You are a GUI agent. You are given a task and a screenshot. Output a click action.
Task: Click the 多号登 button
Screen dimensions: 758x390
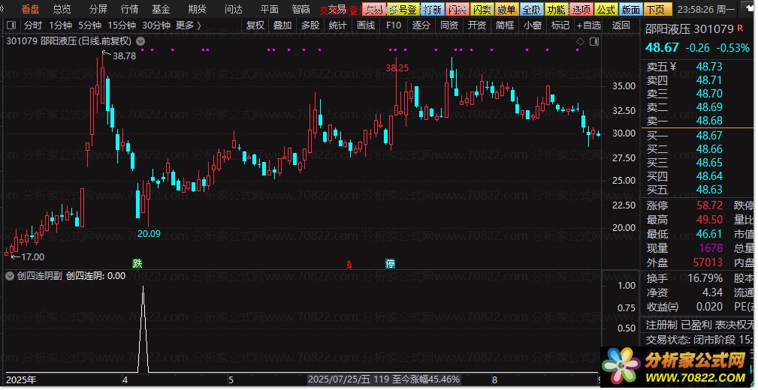(x=403, y=9)
